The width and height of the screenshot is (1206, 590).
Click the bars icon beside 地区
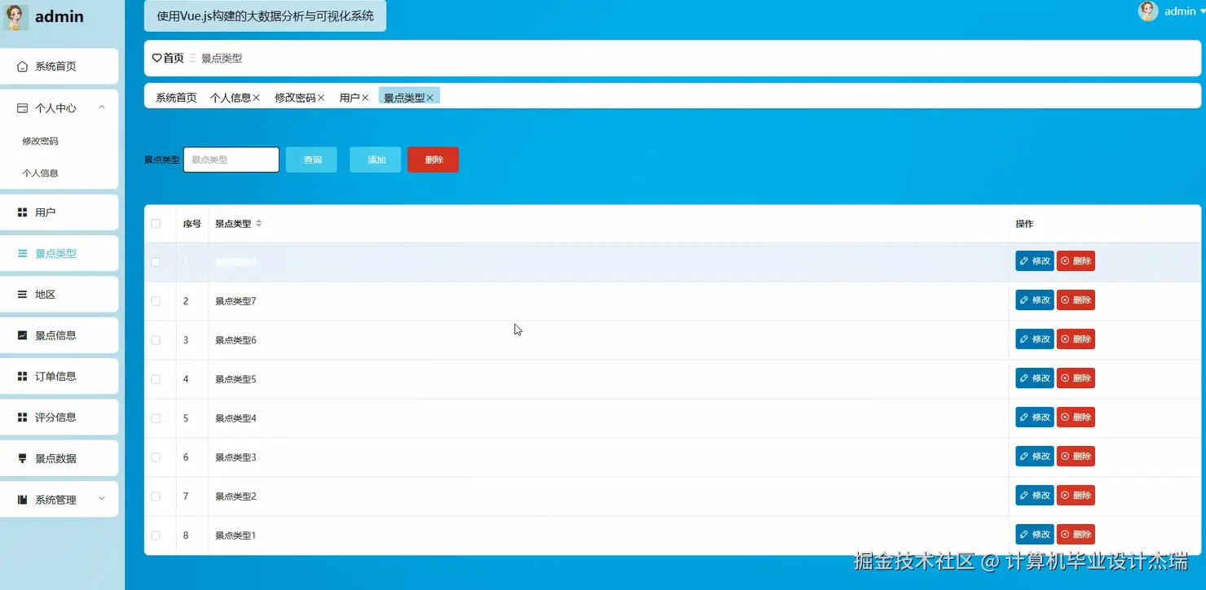[x=23, y=294]
